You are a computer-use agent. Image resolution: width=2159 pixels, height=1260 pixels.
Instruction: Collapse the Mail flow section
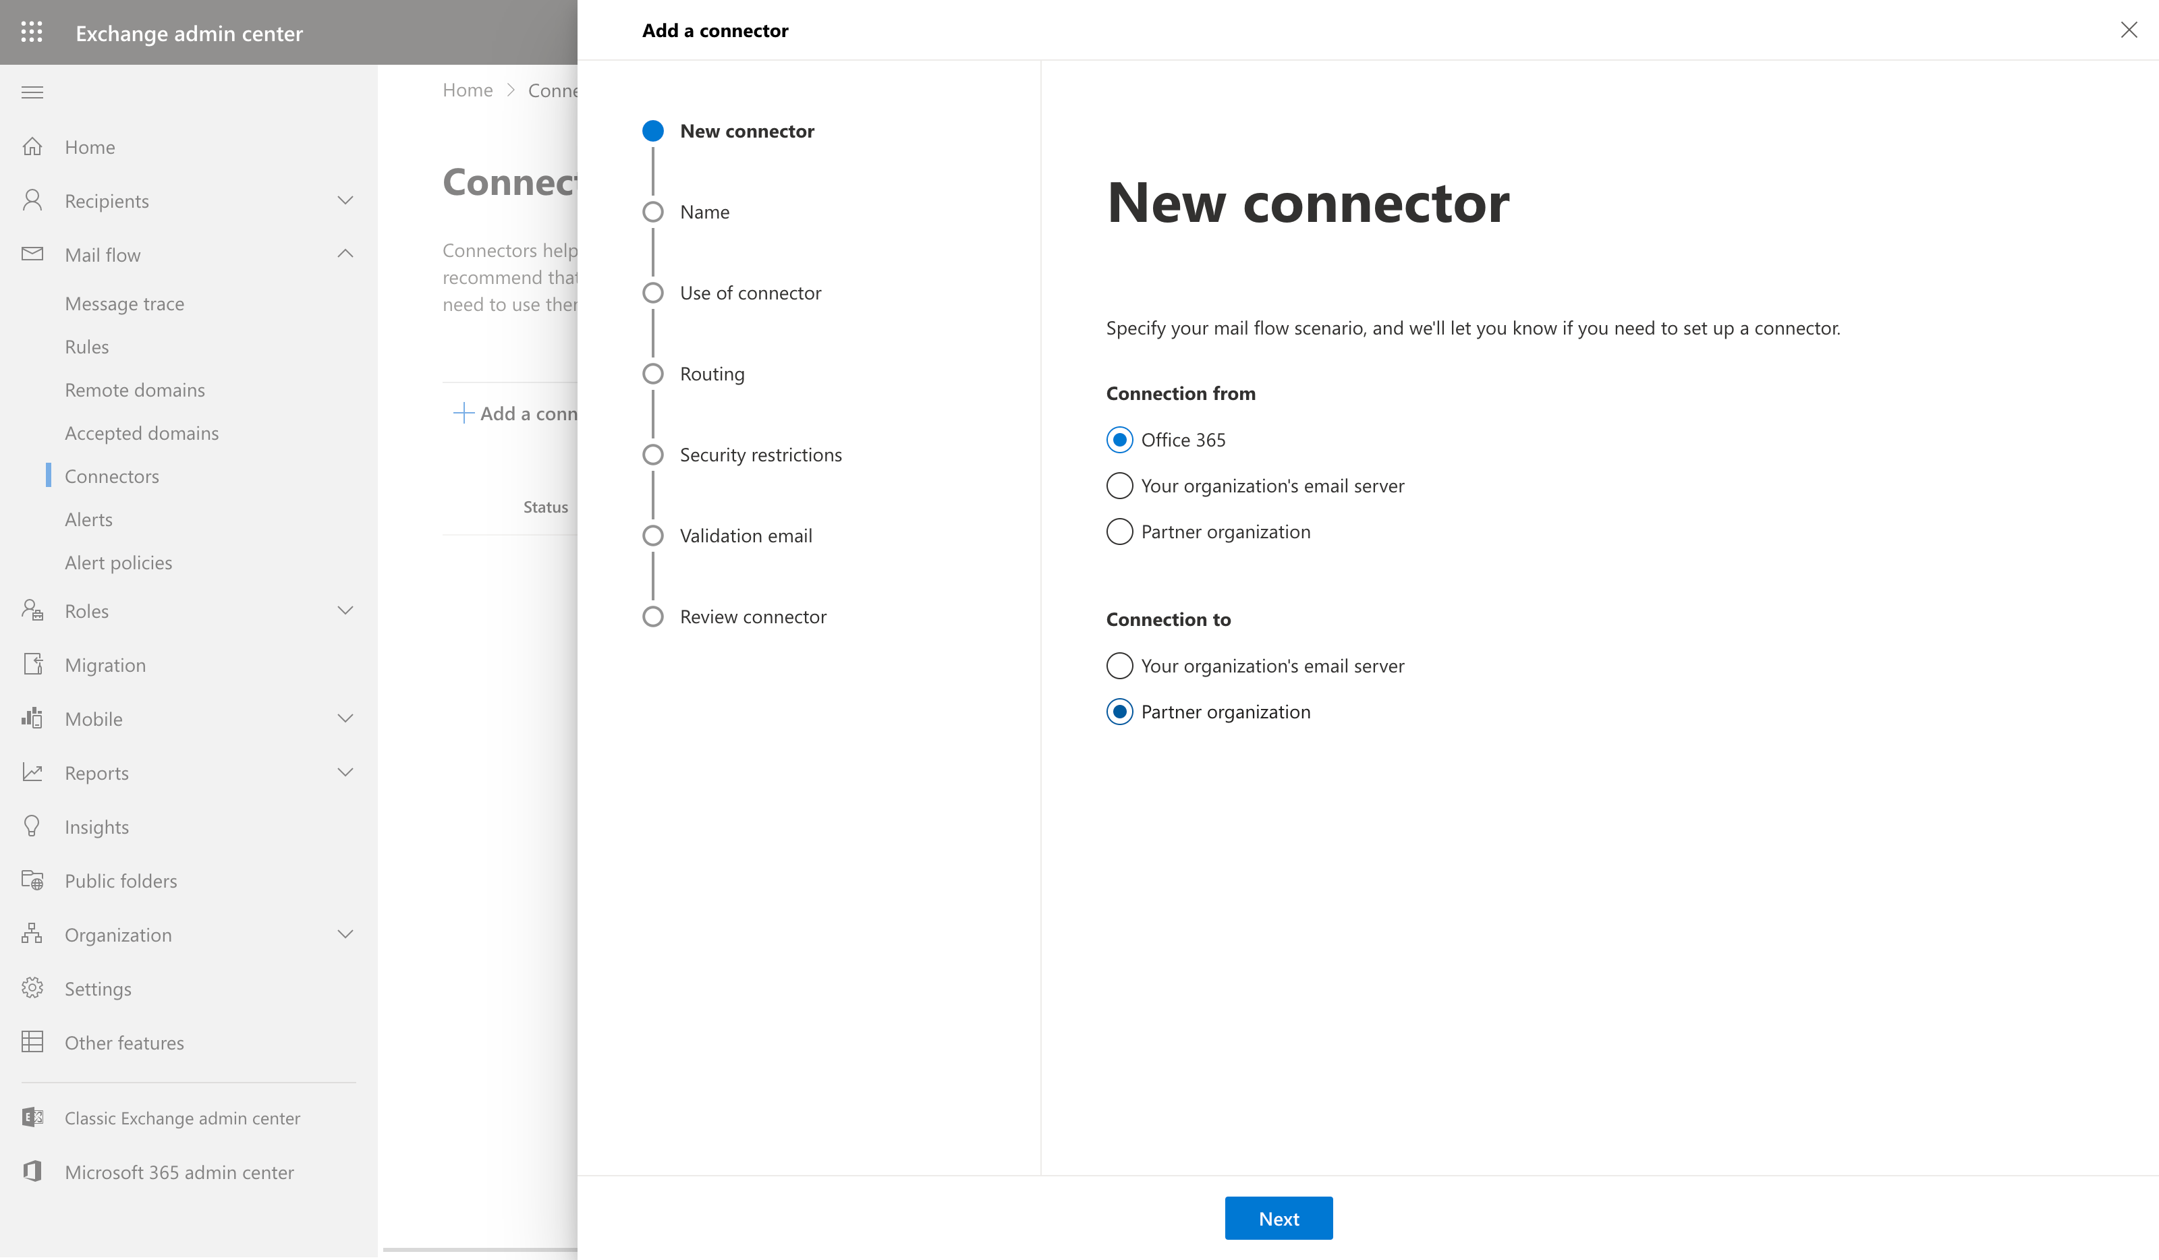click(x=346, y=254)
